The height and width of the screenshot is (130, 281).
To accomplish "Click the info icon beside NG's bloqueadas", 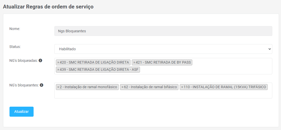I will (x=40, y=61).
